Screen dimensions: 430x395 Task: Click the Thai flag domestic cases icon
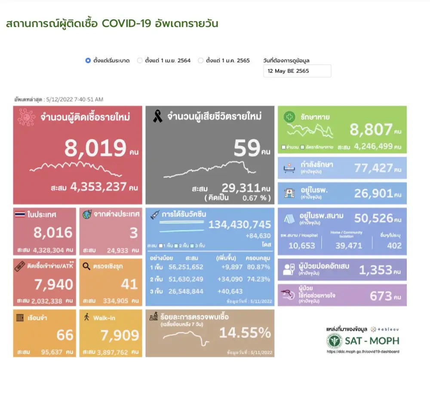pyautogui.click(x=21, y=215)
